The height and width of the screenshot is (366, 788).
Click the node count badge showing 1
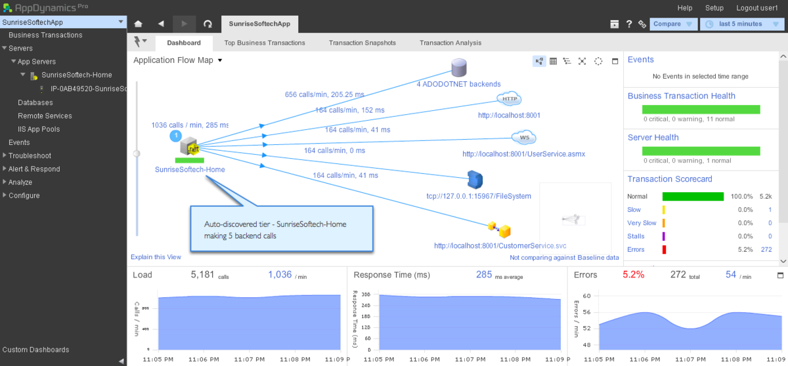tap(175, 136)
